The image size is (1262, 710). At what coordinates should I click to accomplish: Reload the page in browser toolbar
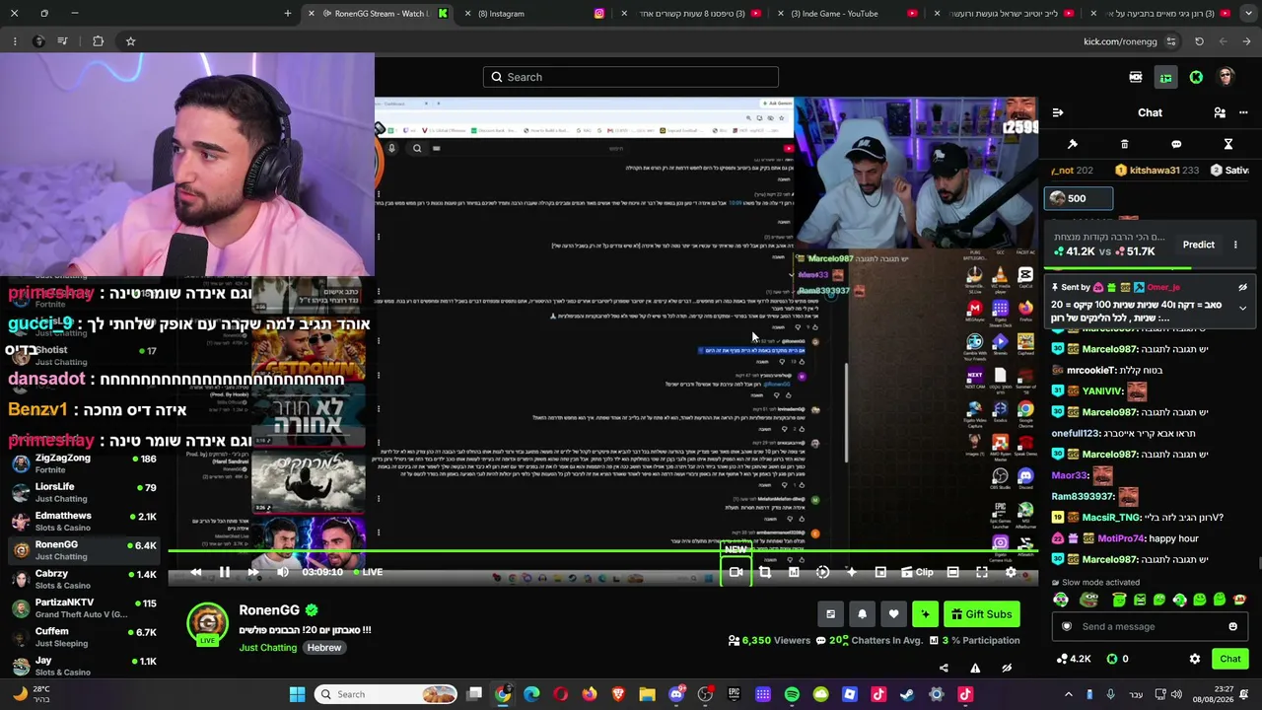pos(1199,41)
